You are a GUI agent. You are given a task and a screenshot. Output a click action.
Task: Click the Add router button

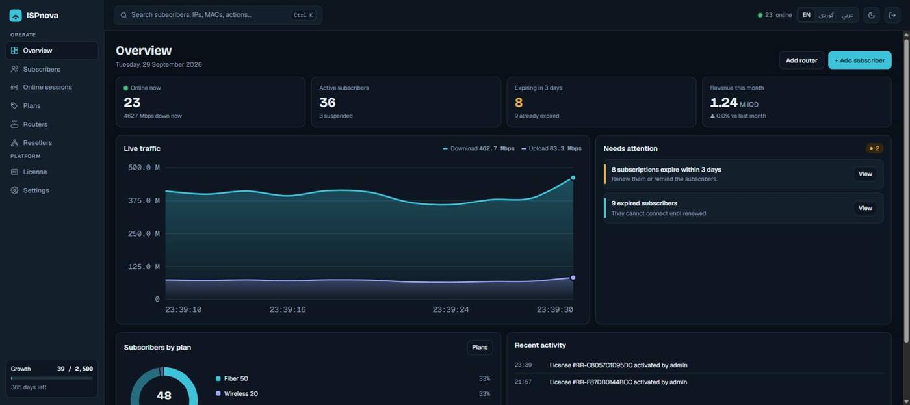[x=801, y=60]
